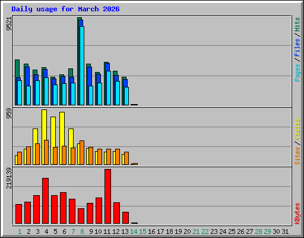Click the yellow Visits legend label
This screenshot has width=304, height=238.
click(297, 130)
